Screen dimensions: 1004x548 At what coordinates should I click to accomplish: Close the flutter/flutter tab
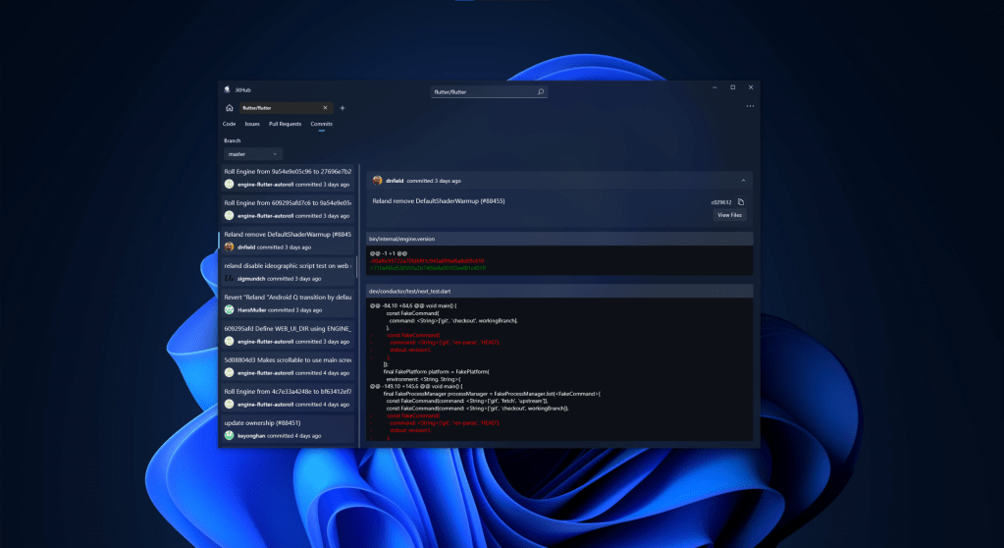tap(325, 108)
